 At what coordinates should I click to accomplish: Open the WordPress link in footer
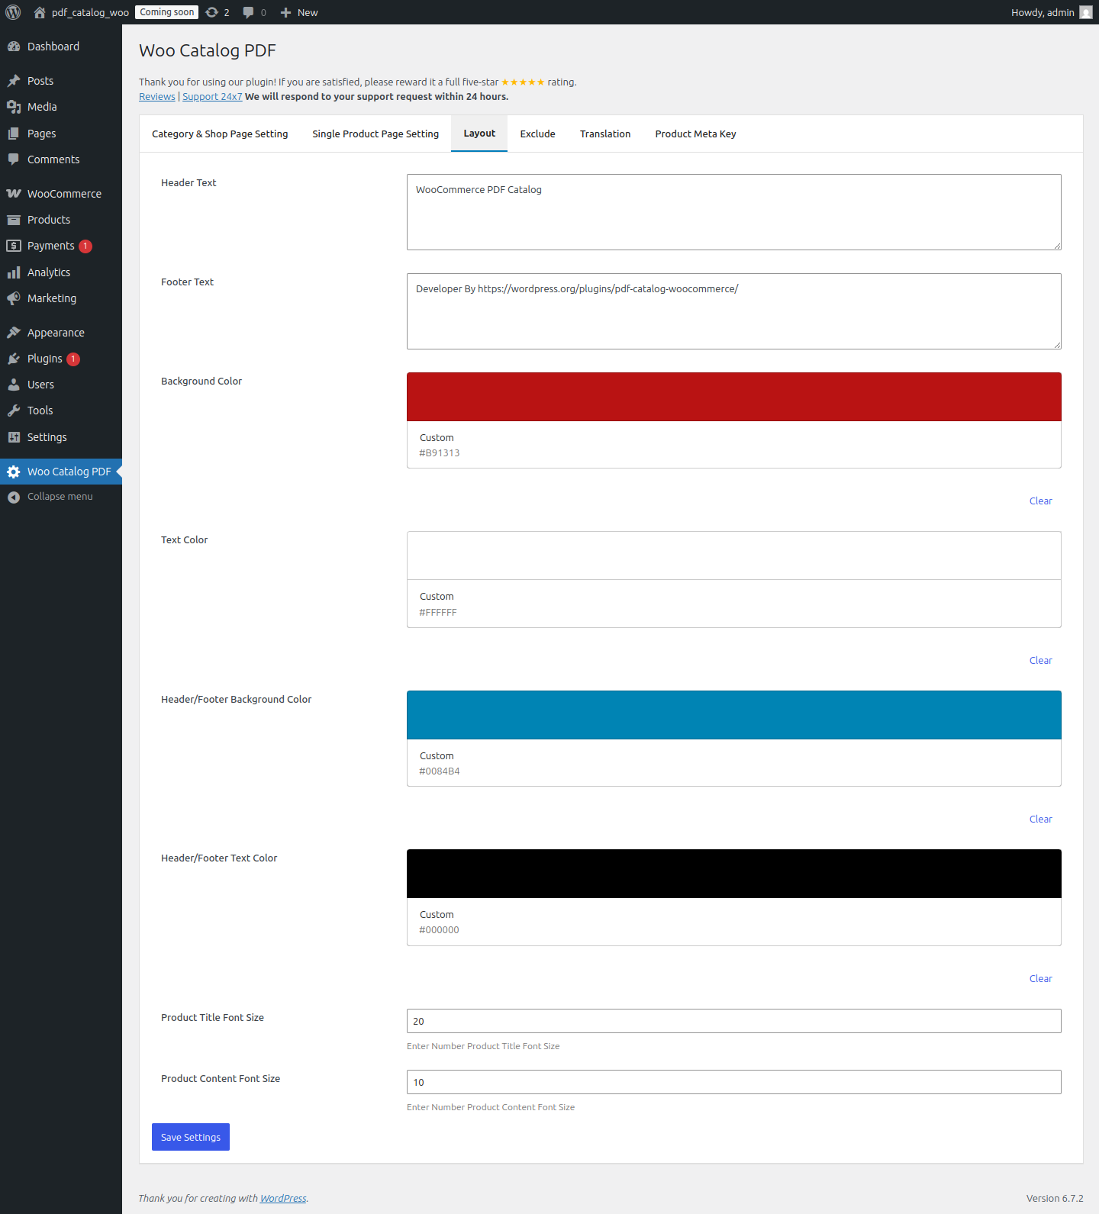tap(283, 1199)
